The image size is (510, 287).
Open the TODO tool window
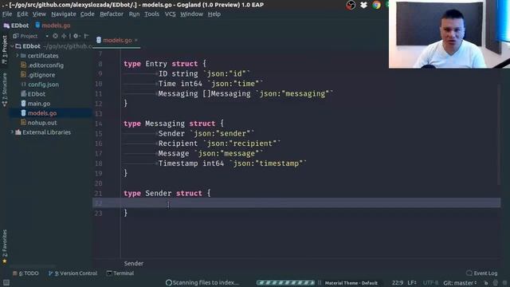pyautogui.click(x=25, y=273)
